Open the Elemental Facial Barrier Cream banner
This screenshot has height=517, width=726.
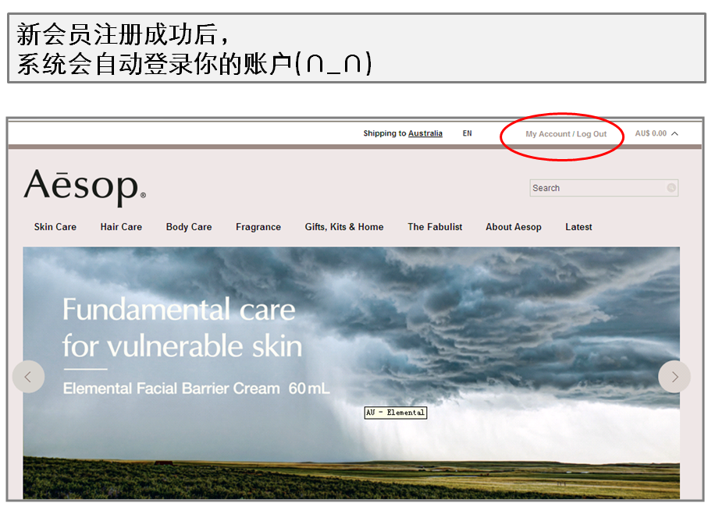pyautogui.click(x=351, y=373)
